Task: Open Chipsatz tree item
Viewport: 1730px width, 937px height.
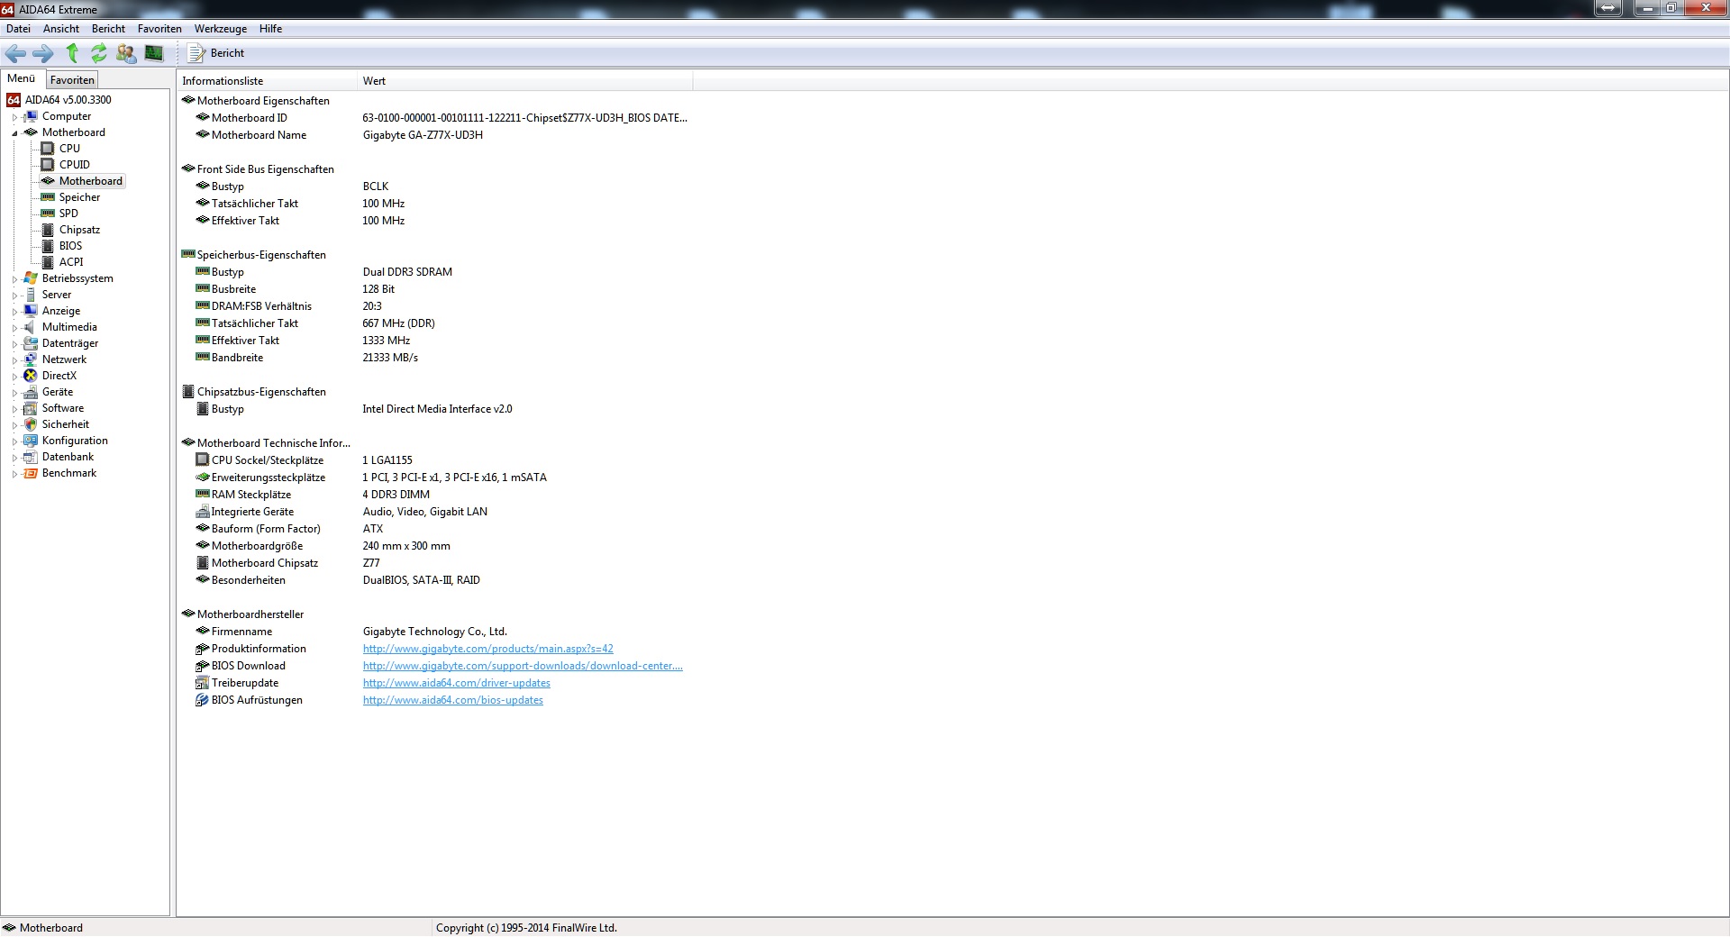Action: click(79, 230)
